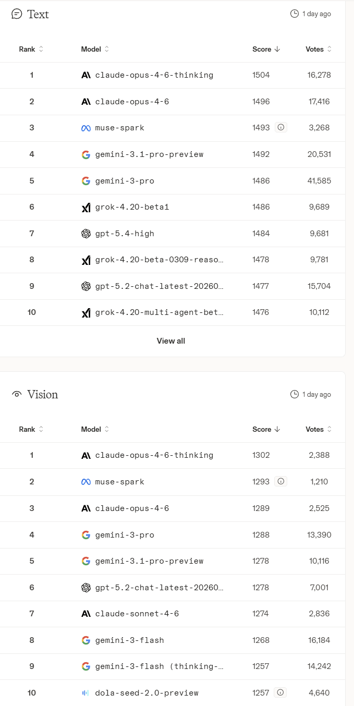Sort the Vision table by Score
The height and width of the screenshot is (706, 354).
coord(266,429)
